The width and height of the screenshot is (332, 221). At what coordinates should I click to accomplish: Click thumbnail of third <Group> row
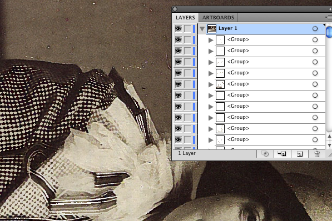click(x=220, y=62)
